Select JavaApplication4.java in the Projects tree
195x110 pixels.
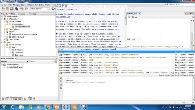point(22,27)
